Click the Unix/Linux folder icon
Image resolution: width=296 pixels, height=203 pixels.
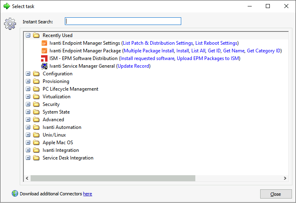pos(36,135)
